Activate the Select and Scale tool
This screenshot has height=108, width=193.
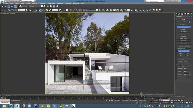click(47, 10)
